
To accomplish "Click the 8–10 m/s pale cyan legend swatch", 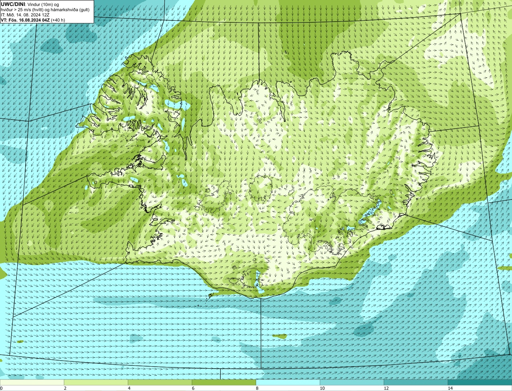I will [288, 382].
